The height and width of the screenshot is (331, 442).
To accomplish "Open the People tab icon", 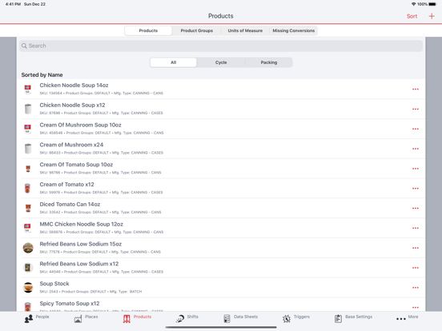I will click(x=29, y=319).
